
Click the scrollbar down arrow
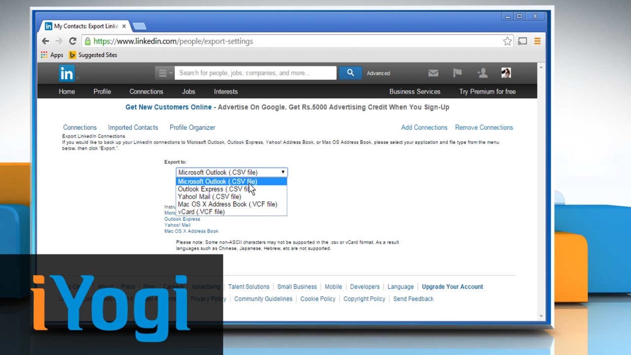tap(541, 316)
